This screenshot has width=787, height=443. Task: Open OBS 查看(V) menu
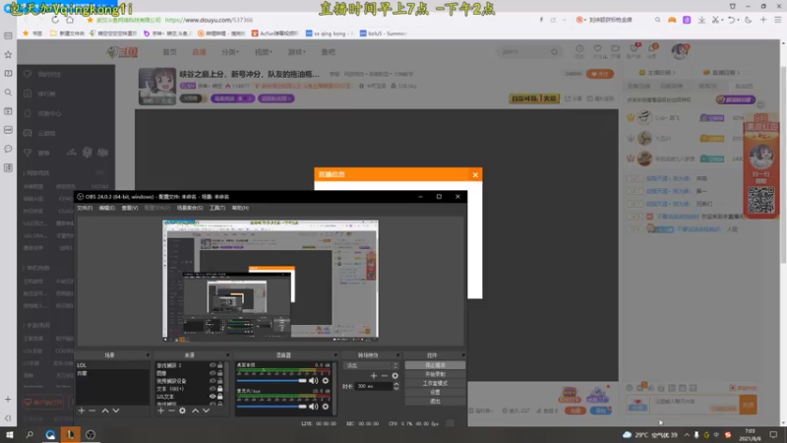(130, 208)
